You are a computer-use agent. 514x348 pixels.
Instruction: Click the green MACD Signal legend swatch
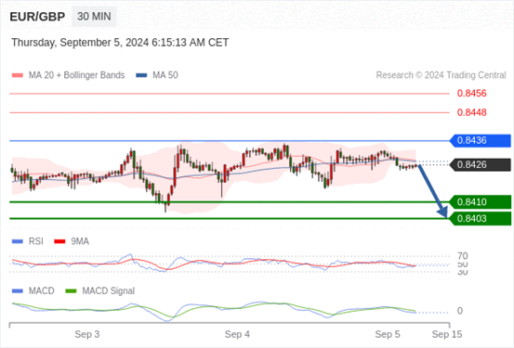point(71,291)
